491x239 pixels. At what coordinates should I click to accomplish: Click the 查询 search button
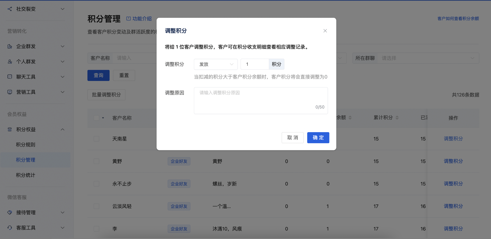(x=98, y=75)
